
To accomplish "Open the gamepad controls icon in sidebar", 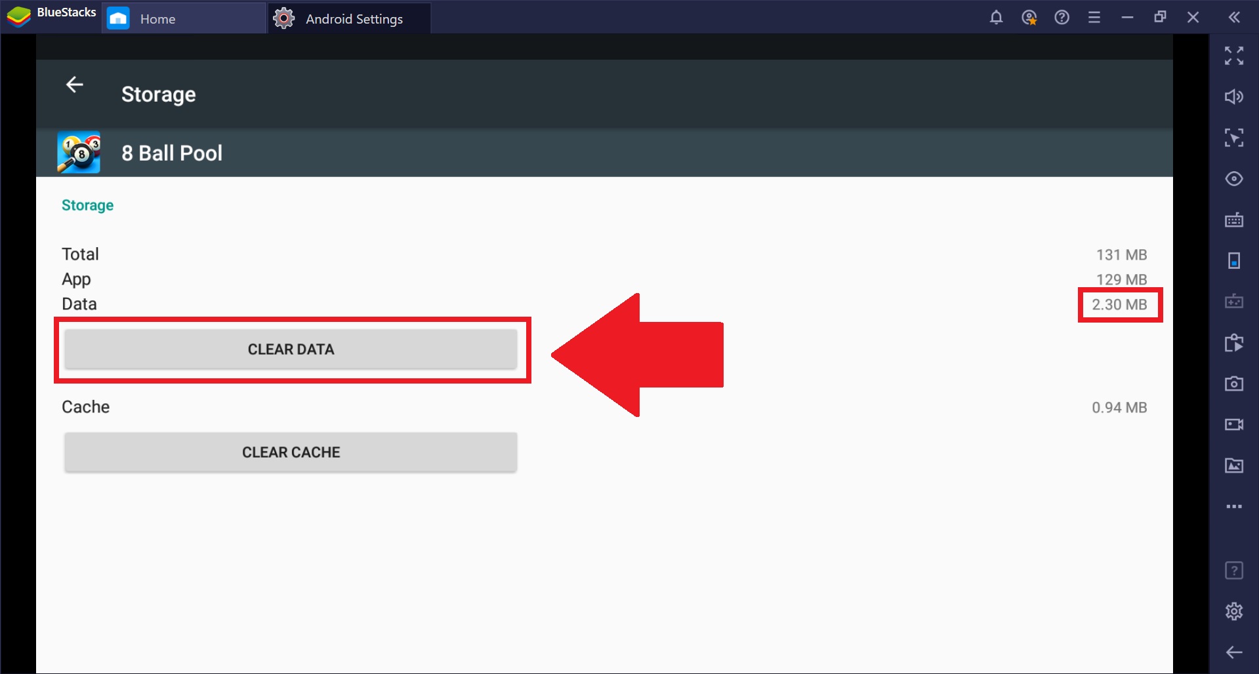I will pyautogui.click(x=1234, y=302).
